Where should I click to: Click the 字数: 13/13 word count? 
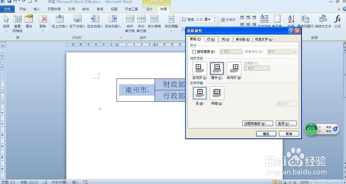tap(29, 182)
